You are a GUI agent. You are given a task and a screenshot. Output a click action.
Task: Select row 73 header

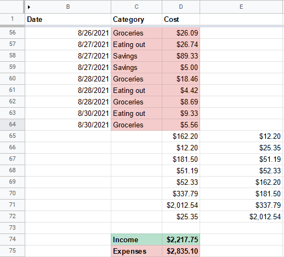click(x=12, y=228)
